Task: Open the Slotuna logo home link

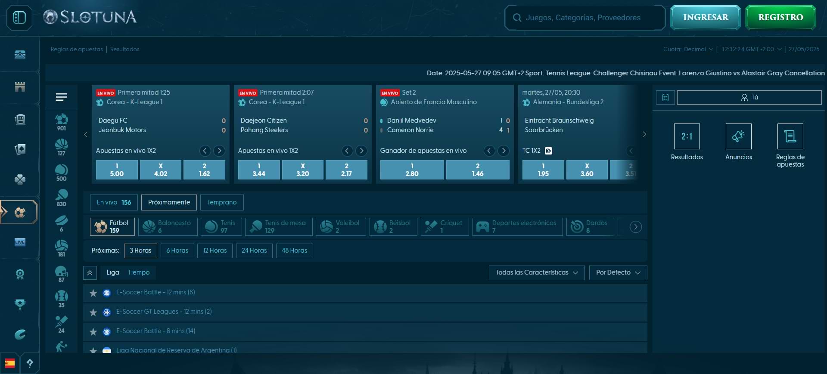Action: pyautogui.click(x=90, y=17)
